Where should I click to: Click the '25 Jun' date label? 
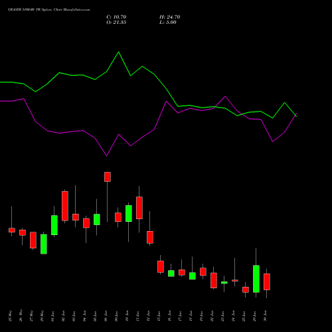tap(244, 316)
